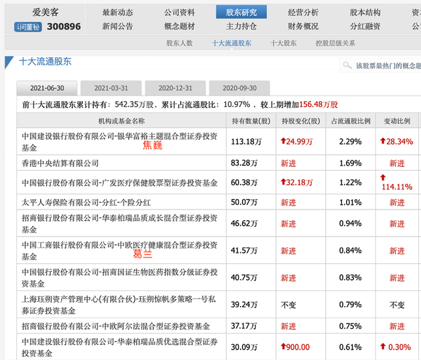Open the 概念题材 menu item
The height and width of the screenshot is (360, 421).
(x=180, y=26)
